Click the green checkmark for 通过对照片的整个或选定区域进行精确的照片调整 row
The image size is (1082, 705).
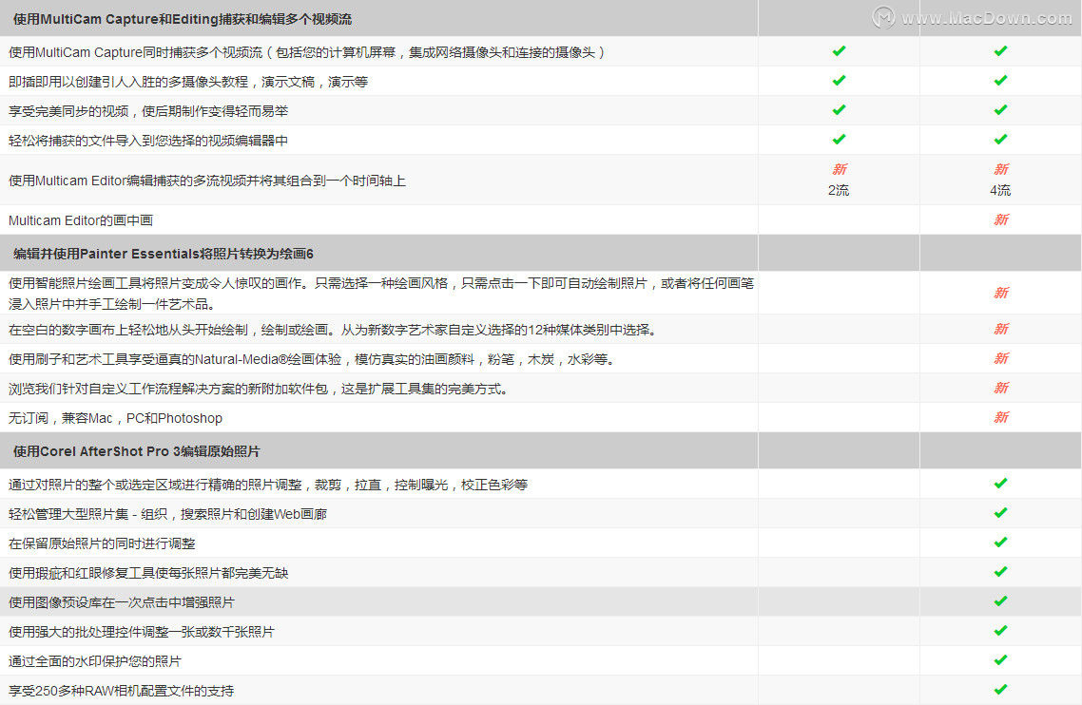[1000, 484]
